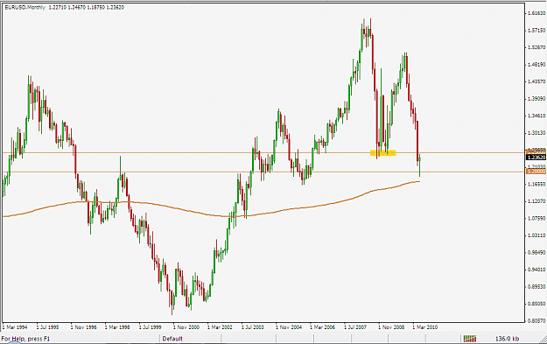Click the 0.85050 price axis label
The height and width of the screenshot is (344, 547).
pyautogui.click(x=536, y=304)
